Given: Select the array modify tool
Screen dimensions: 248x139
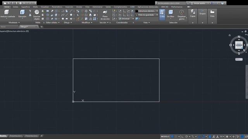Looking at the screenshot, I should 95,19.
